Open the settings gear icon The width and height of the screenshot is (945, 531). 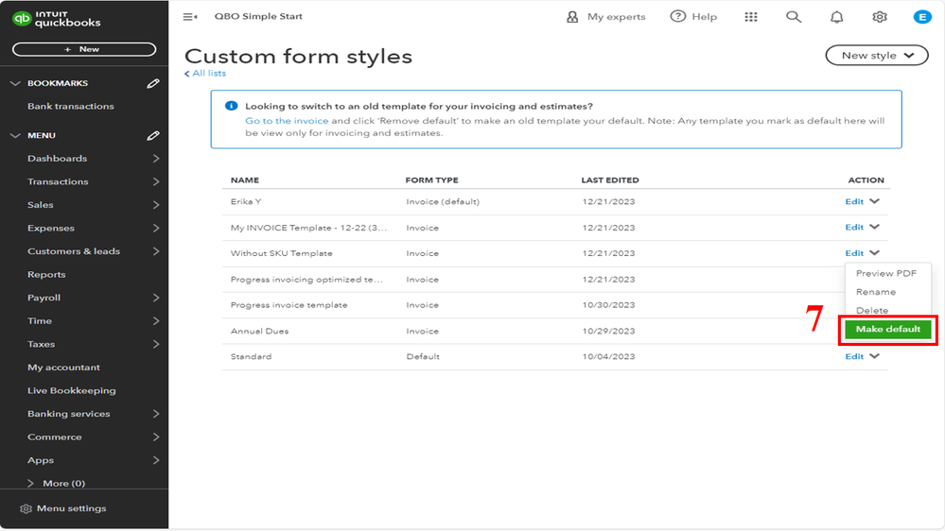[880, 17]
